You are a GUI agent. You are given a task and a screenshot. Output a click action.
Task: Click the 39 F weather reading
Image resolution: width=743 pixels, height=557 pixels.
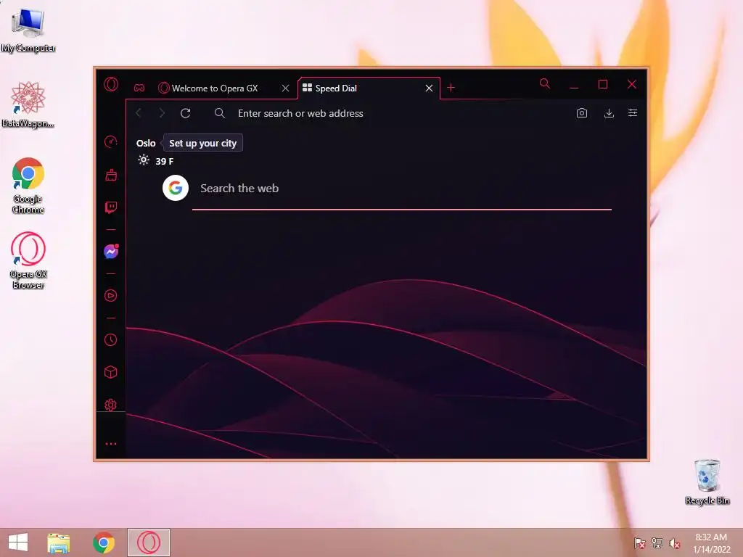(x=165, y=162)
